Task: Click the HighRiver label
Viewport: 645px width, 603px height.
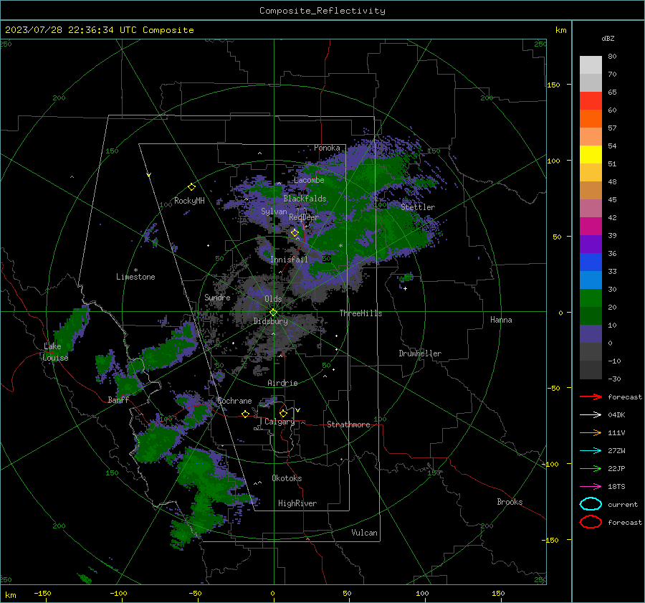Action: click(297, 503)
